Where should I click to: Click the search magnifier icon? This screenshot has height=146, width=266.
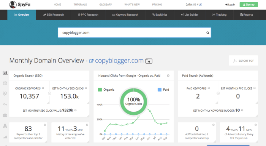[x=207, y=33]
